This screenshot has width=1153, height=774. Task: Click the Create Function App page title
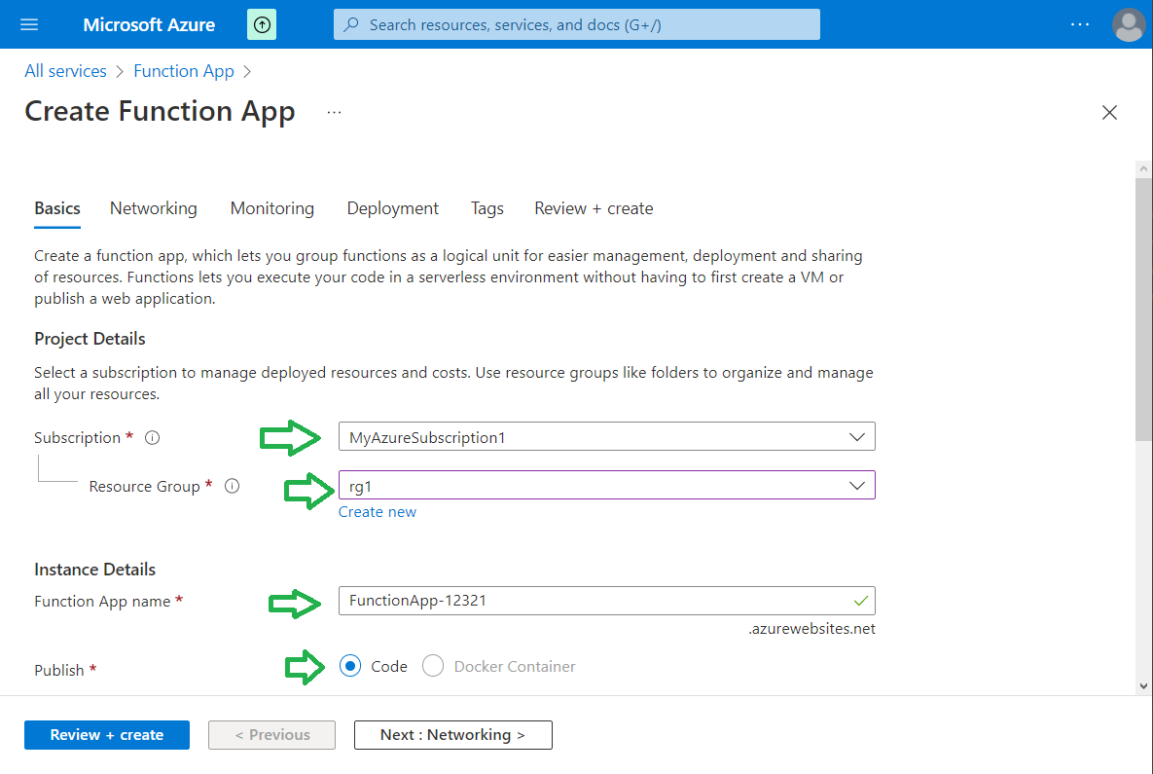(160, 111)
